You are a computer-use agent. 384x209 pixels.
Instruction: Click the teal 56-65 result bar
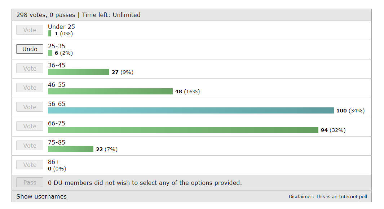[191, 111]
